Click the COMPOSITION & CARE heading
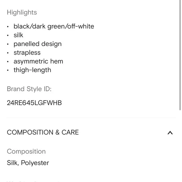The width and height of the screenshot is (182, 182). coord(43,132)
